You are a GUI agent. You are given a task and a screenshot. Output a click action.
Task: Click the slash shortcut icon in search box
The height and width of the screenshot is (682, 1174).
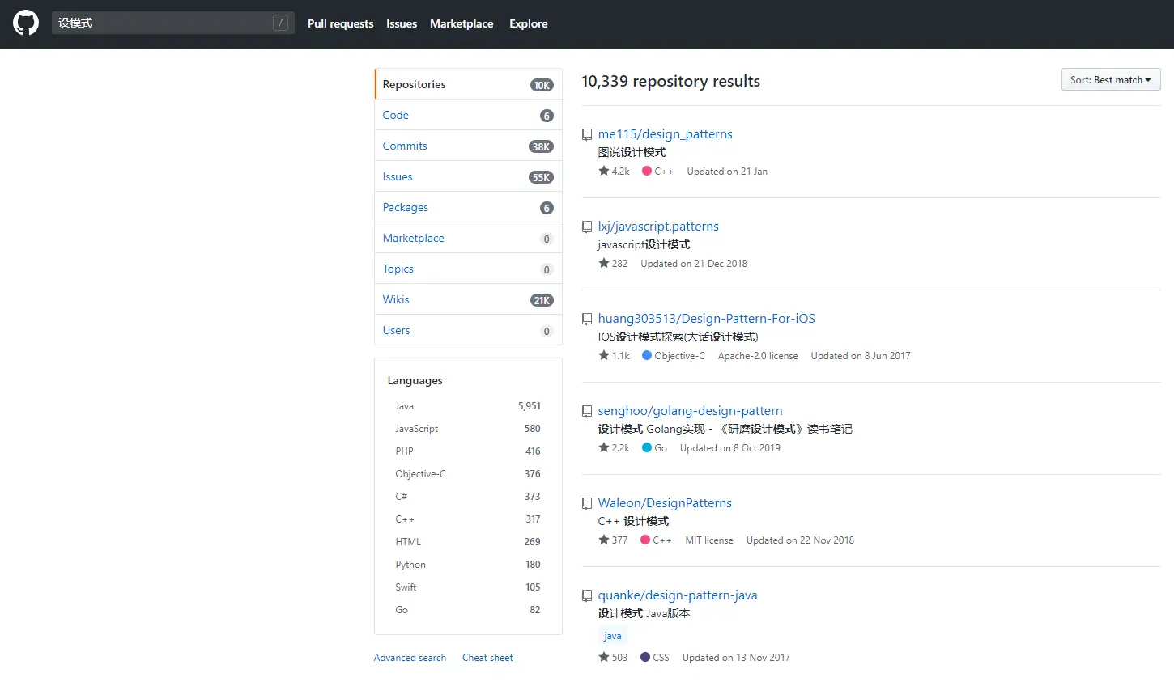(280, 23)
